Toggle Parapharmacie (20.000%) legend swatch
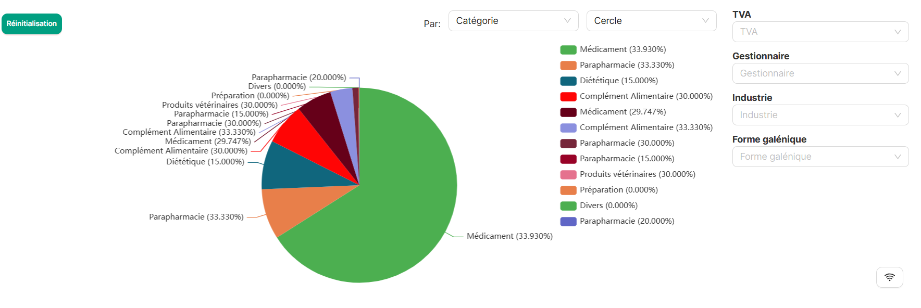The width and height of the screenshot is (921, 308). [568, 222]
